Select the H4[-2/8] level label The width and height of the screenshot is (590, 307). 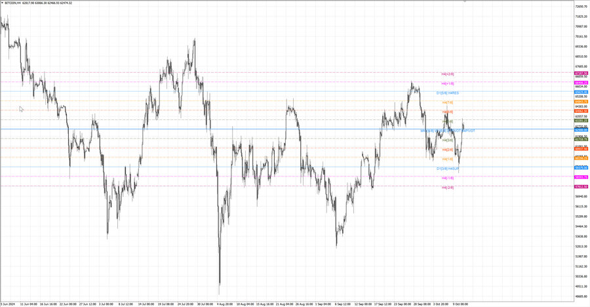point(448,187)
